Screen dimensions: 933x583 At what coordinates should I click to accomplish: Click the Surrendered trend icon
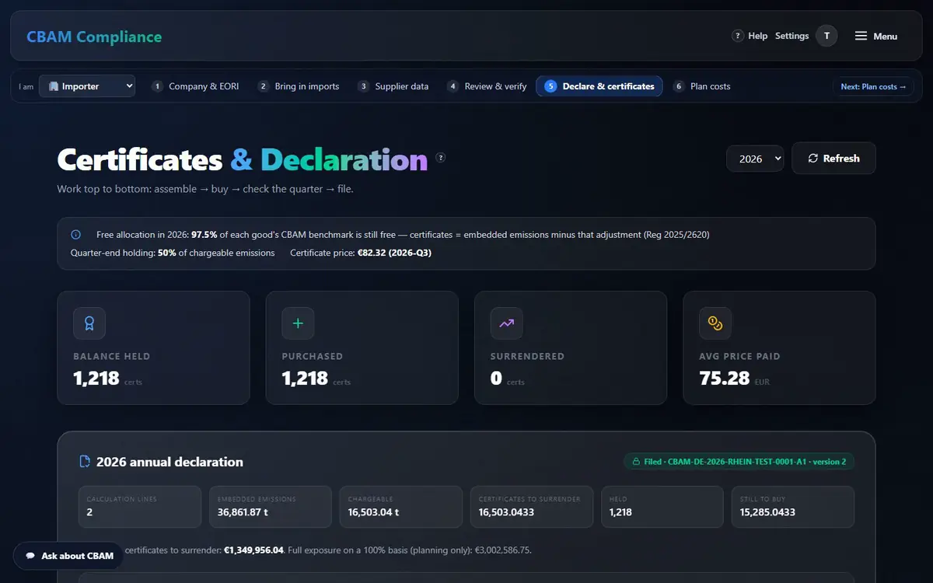click(x=506, y=323)
